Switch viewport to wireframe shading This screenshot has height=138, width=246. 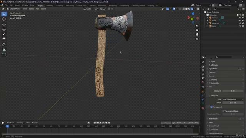coord(184,9)
